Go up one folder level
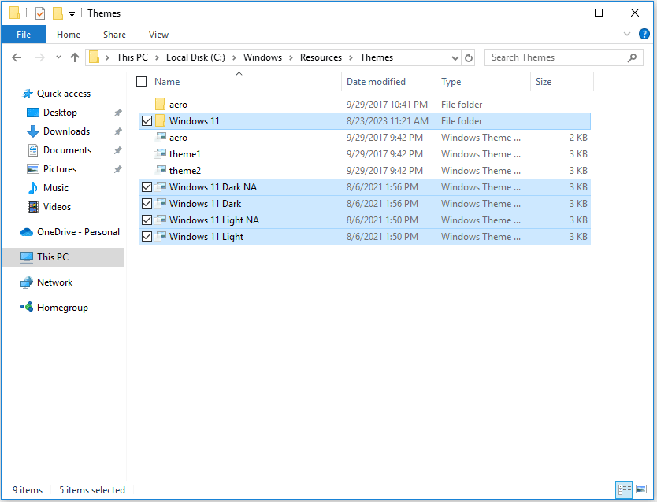Viewport: 657px width, 502px height. point(75,57)
